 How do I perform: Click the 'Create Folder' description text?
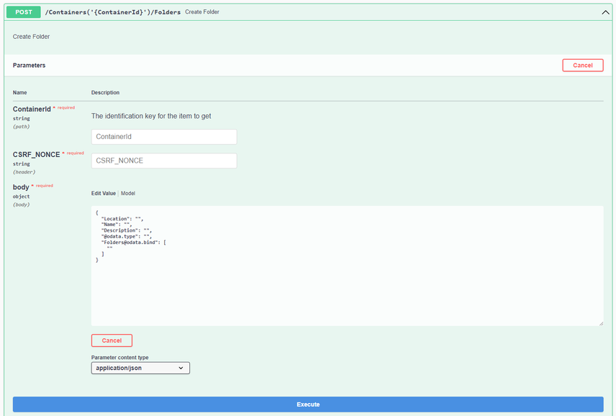tap(31, 37)
